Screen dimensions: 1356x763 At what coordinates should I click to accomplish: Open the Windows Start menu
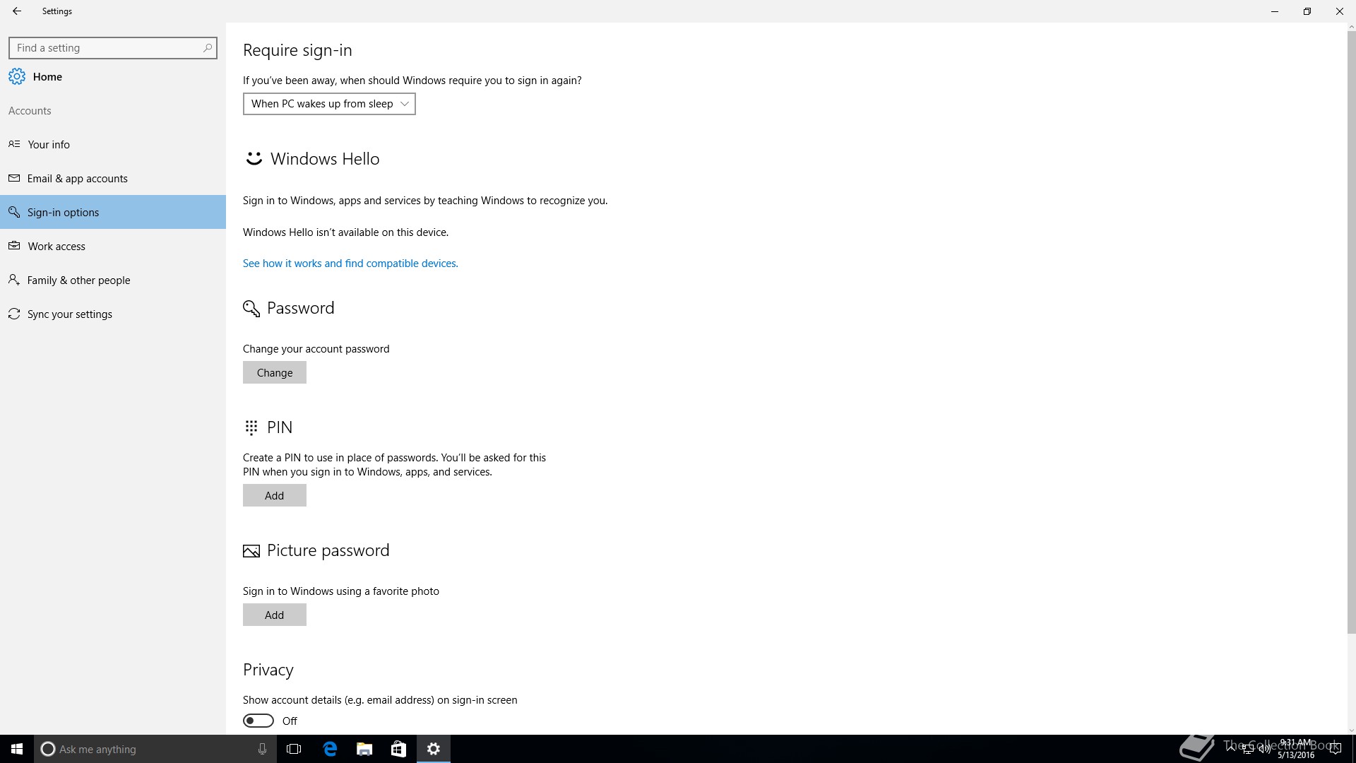click(17, 749)
